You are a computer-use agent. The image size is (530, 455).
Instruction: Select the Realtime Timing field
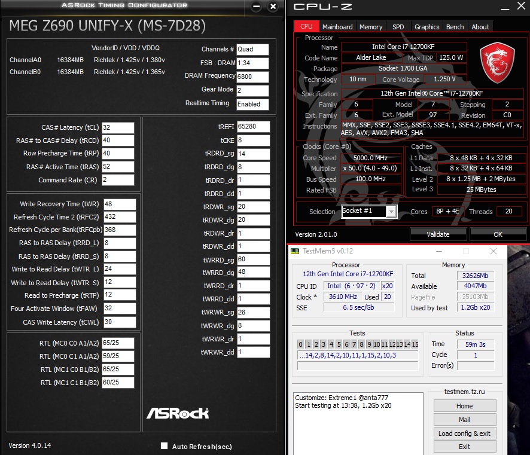coord(252,105)
